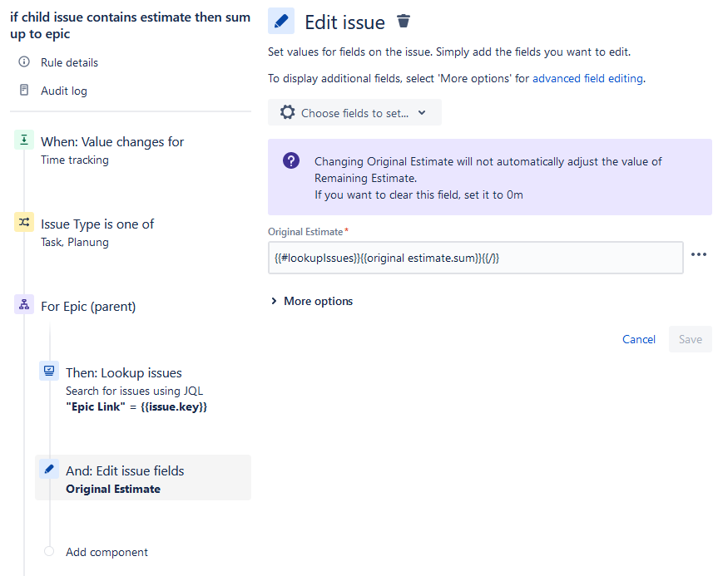Screen dimensions: 723x576
Task: Click the Rule details info icon
Action: (24, 62)
